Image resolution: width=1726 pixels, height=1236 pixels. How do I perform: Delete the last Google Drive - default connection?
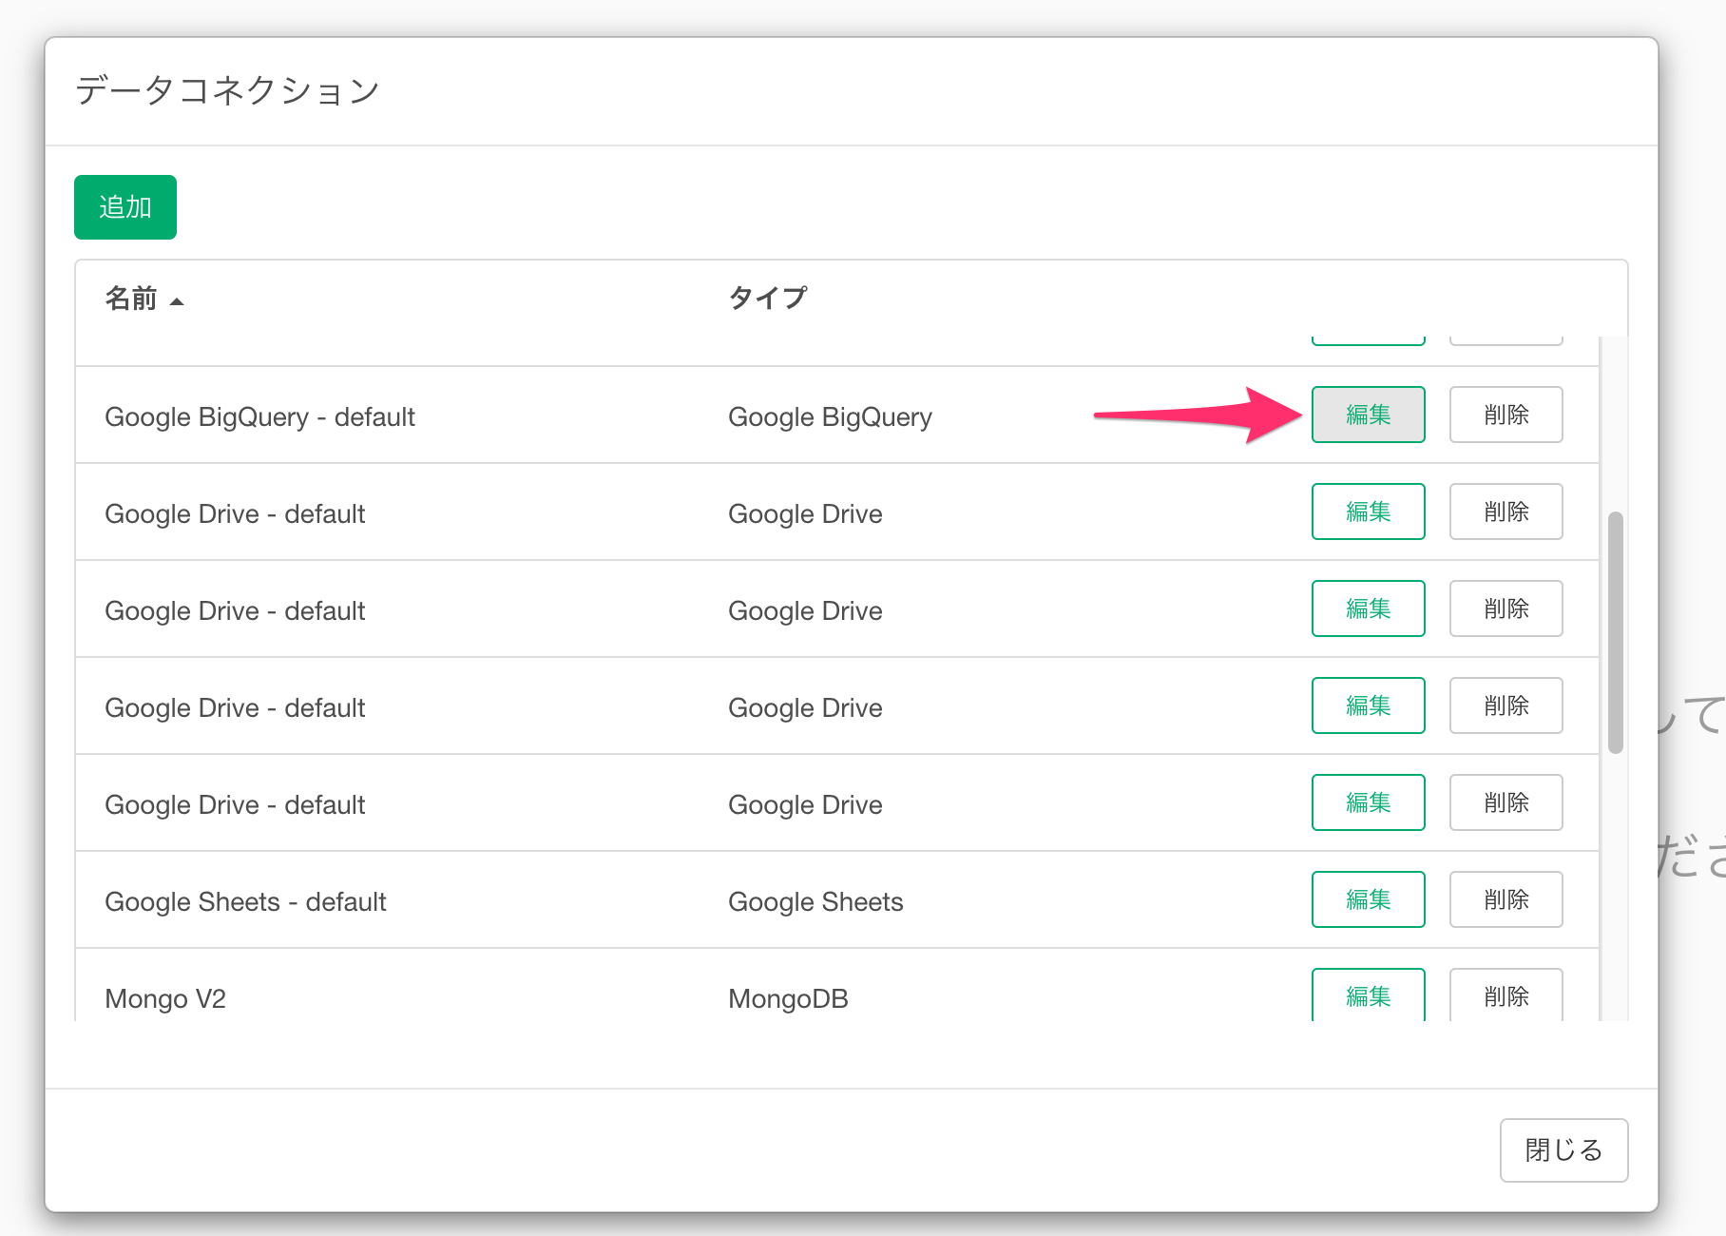[x=1506, y=802]
